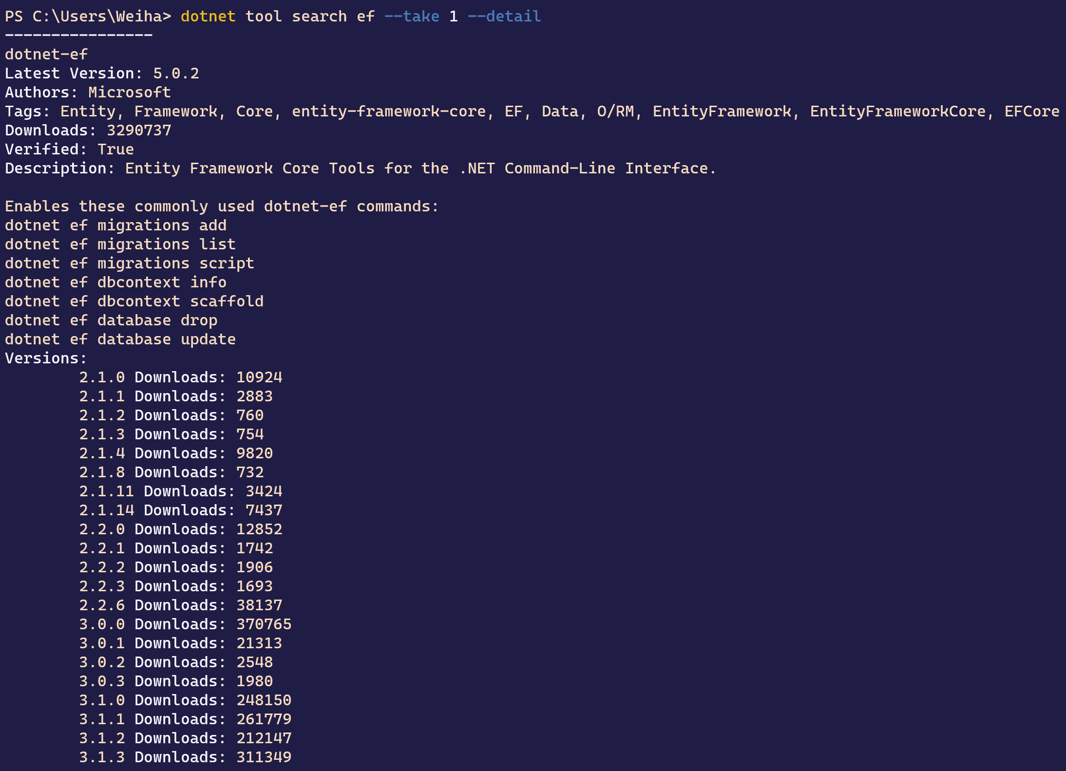1066x771 pixels.
Task: Click version 2.1.2 Downloads: 760 row
Action: coord(171,415)
